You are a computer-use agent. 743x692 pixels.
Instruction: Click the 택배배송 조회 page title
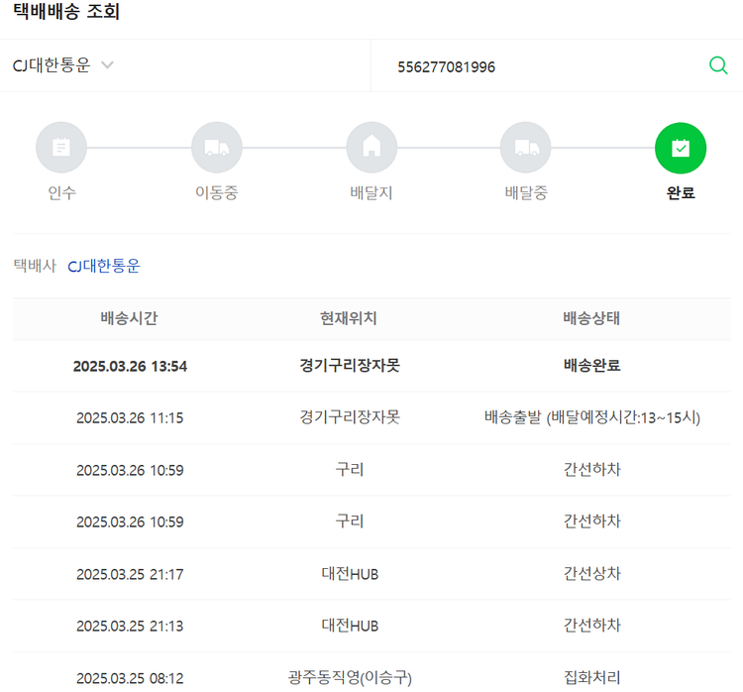tap(66, 13)
